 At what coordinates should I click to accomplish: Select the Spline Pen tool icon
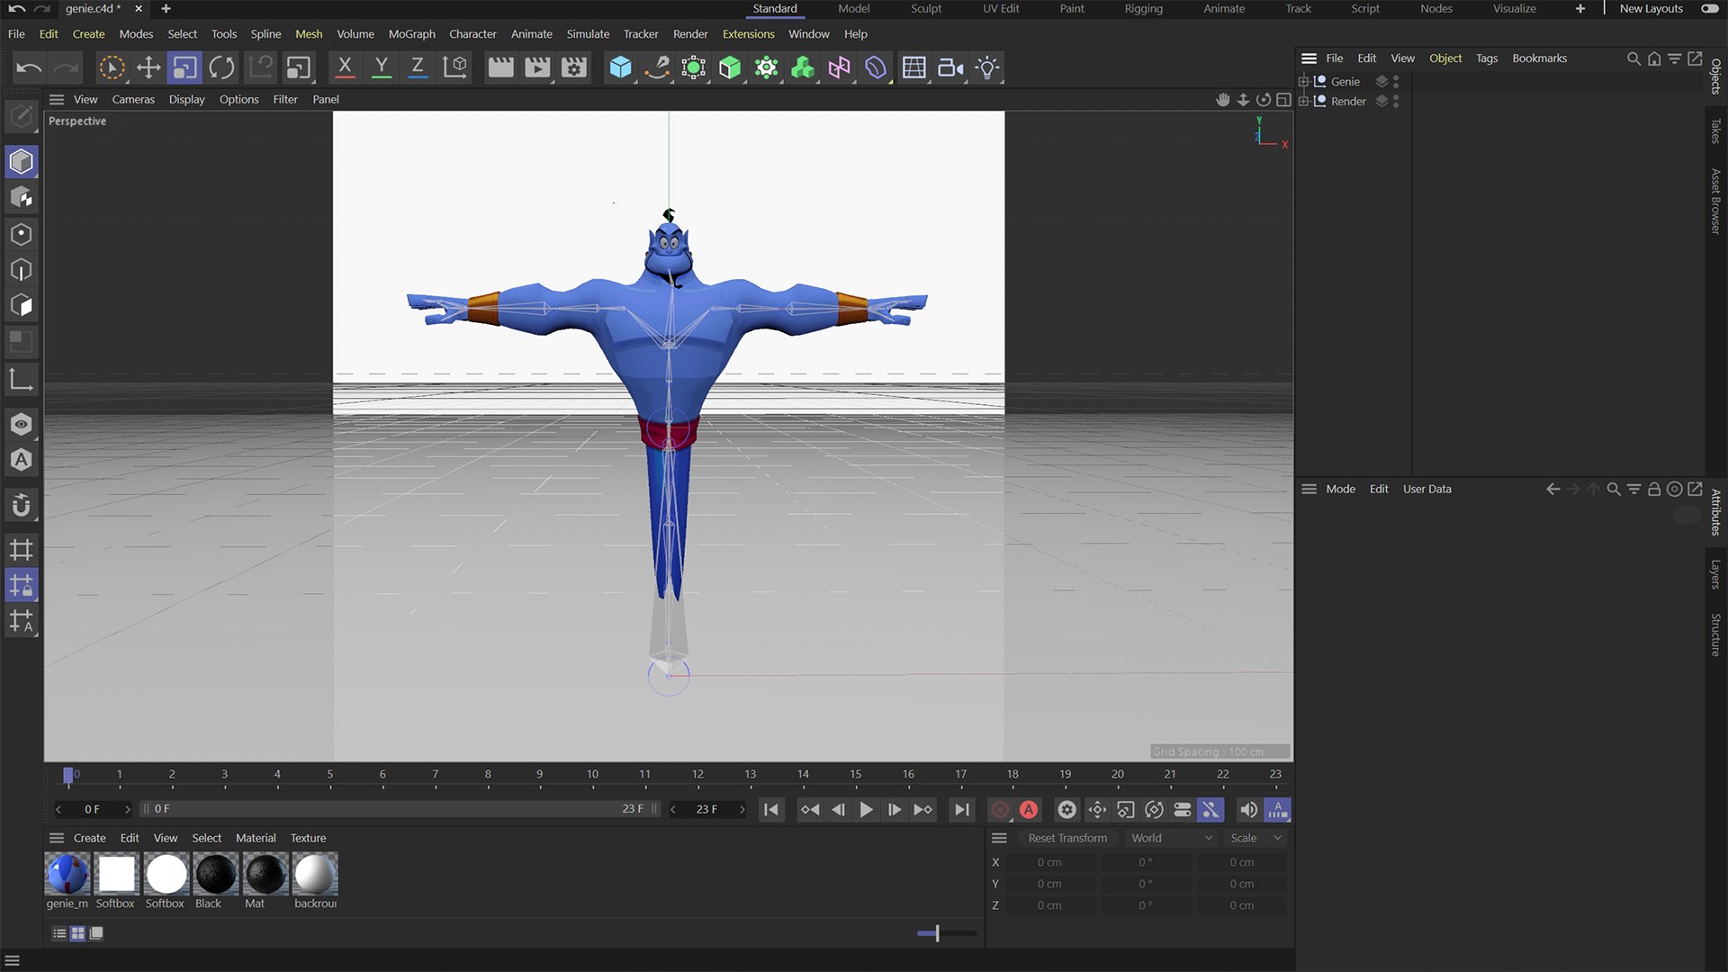[x=657, y=67]
